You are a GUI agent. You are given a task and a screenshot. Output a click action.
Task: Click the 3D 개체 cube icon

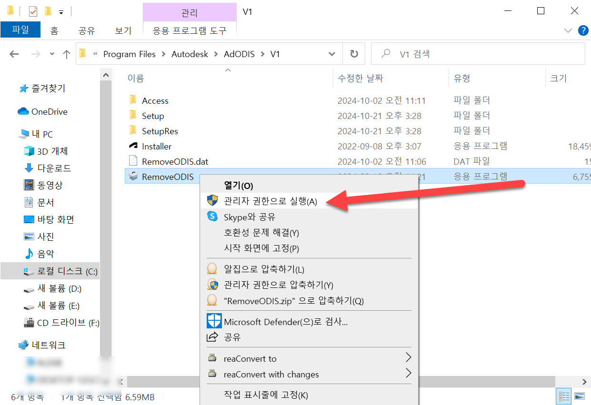pyautogui.click(x=30, y=151)
